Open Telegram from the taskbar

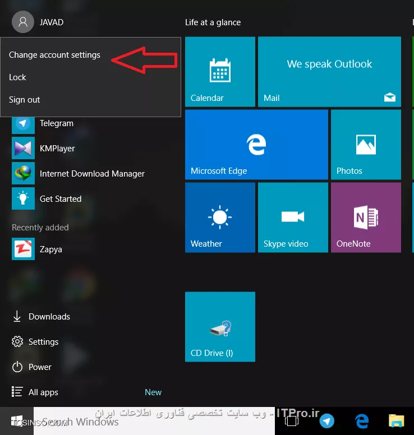[327, 421]
